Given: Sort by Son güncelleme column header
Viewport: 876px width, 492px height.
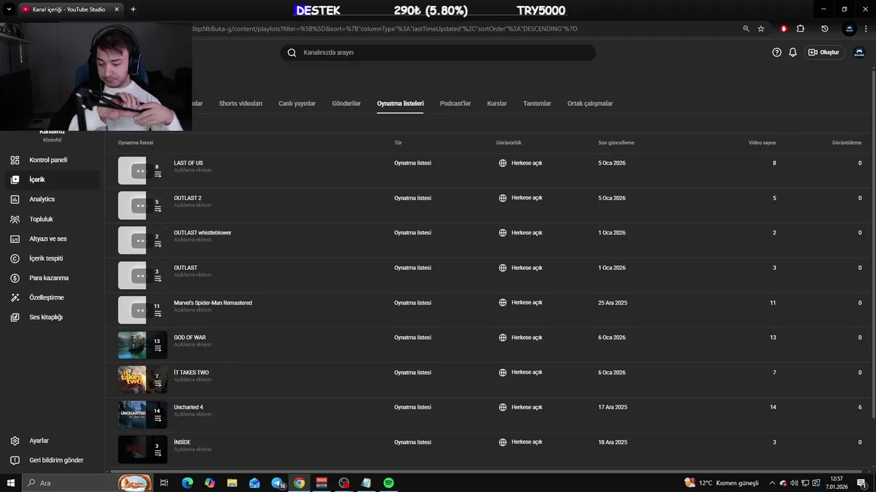Looking at the screenshot, I should (616, 143).
